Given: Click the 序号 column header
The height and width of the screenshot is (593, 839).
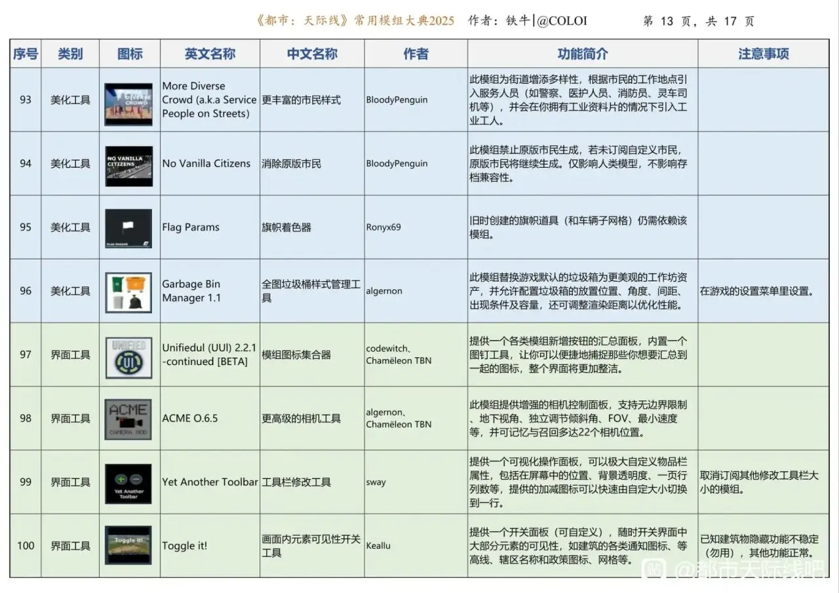Looking at the screenshot, I should tap(26, 54).
